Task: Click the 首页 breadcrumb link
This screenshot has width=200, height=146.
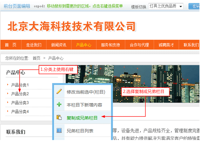Action: 37,58
